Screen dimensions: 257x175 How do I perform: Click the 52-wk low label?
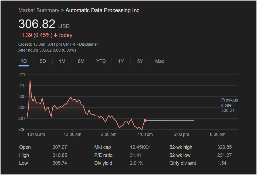pyautogui.click(x=180, y=155)
